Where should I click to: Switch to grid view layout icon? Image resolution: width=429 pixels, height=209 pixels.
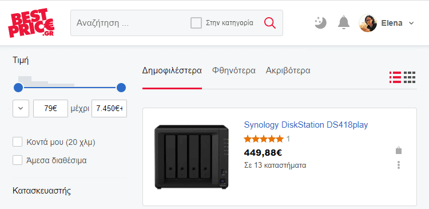(410, 77)
